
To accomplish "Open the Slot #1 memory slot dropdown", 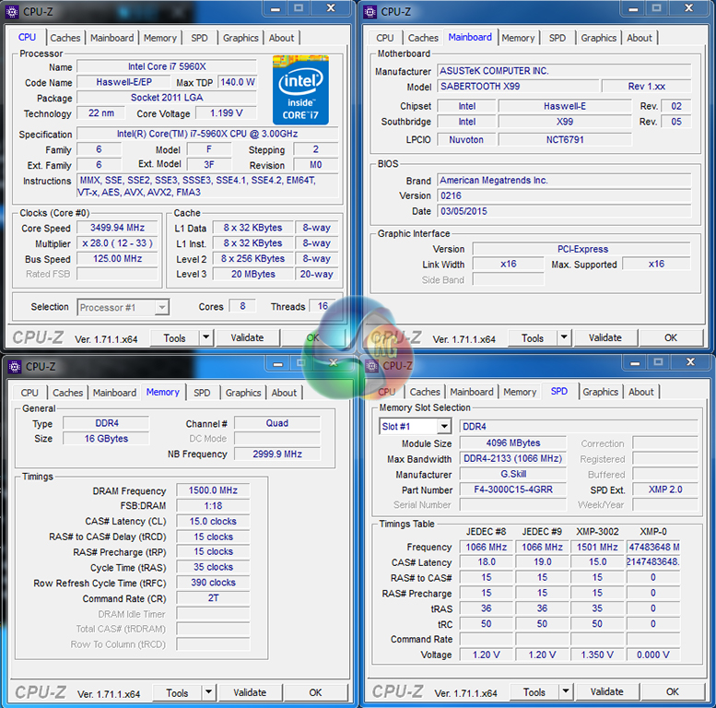I will point(443,427).
